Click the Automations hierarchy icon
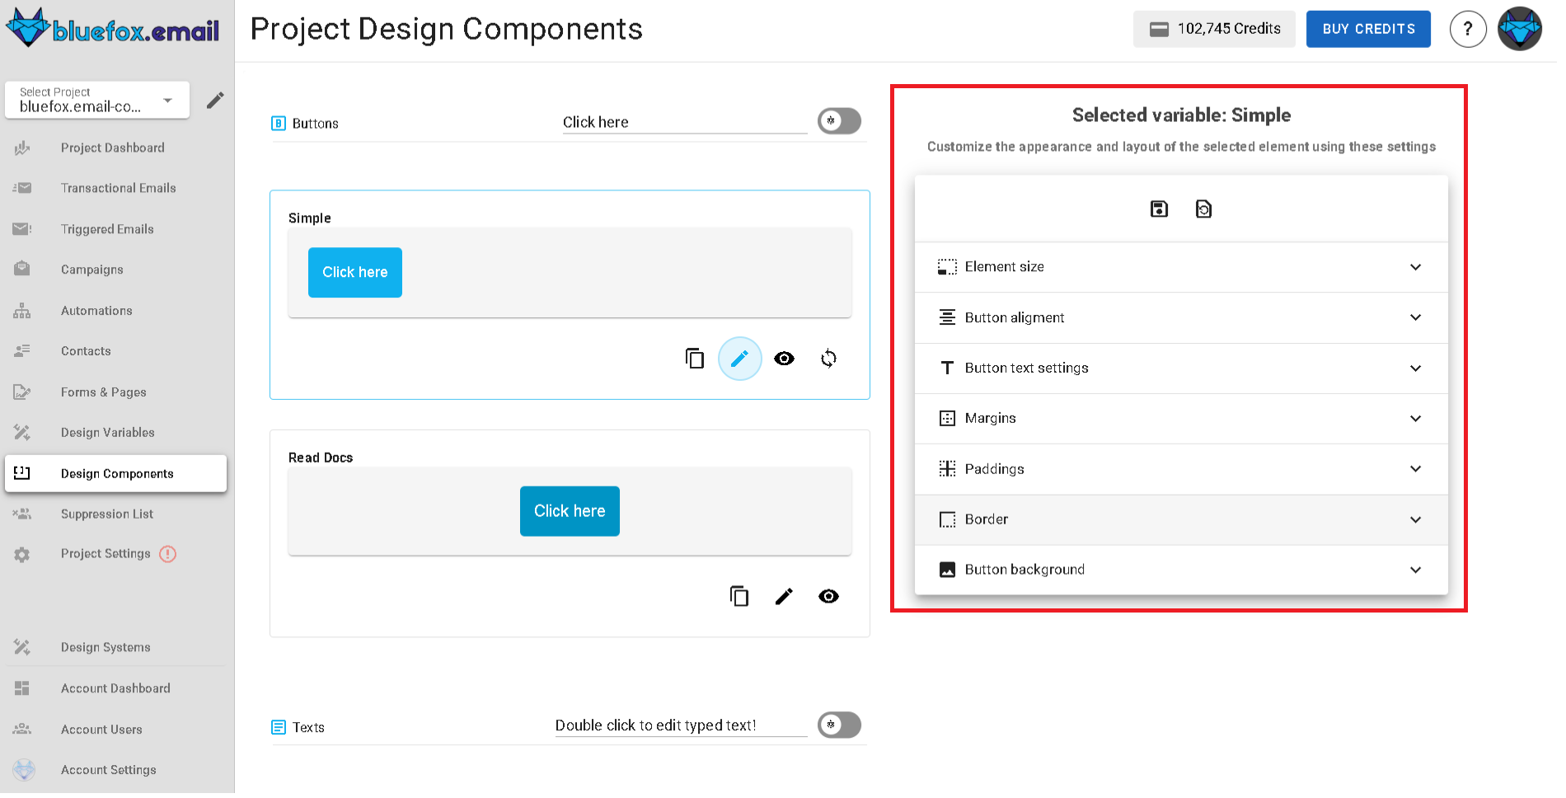The image size is (1566, 798). click(x=22, y=312)
